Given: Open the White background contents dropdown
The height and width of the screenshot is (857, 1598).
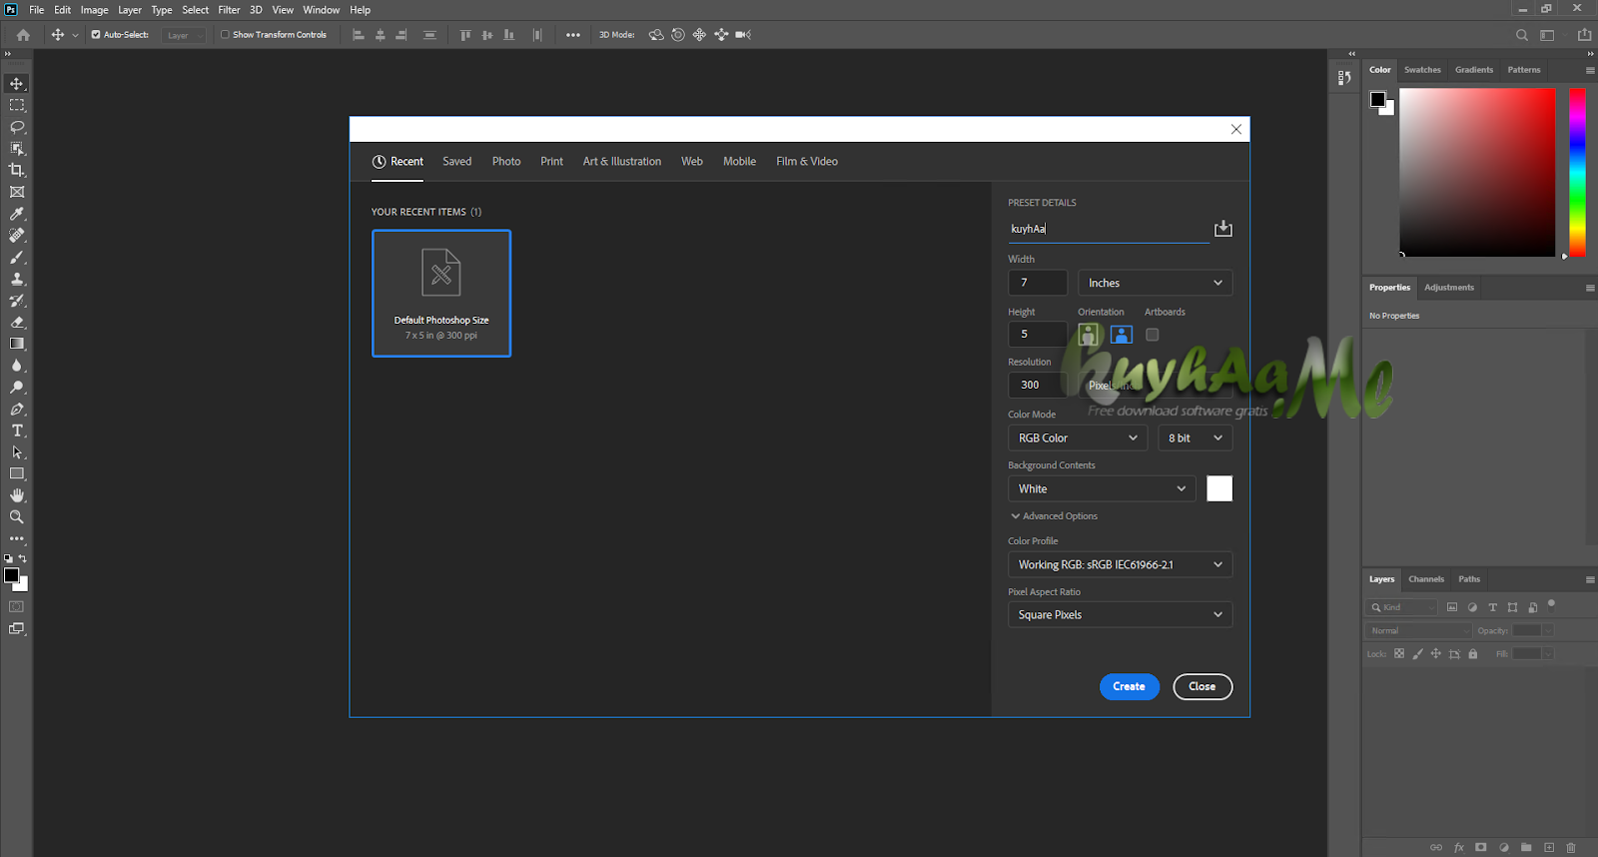Looking at the screenshot, I should (1103, 488).
